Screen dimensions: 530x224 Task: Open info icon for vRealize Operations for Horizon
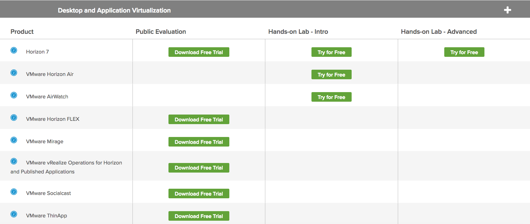coord(14,161)
